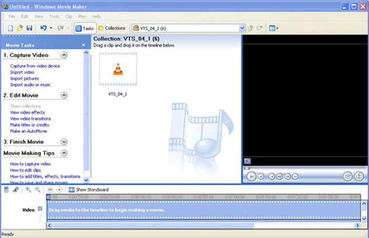Open How to add titles, effects, transitions
This screenshot has width=369, height=238.
[45, 177]
